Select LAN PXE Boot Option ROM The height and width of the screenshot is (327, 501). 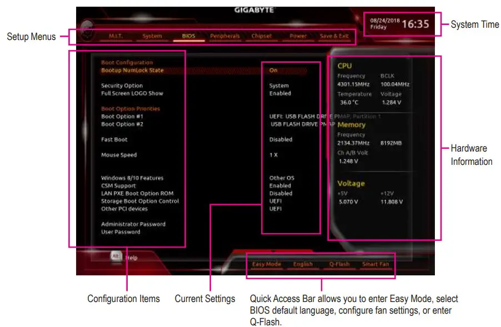click(x=137, y=193)
